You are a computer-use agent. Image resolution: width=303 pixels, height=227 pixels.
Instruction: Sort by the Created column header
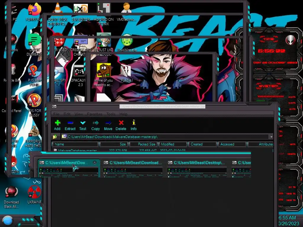pyautogui.click(x=202, y=144)
